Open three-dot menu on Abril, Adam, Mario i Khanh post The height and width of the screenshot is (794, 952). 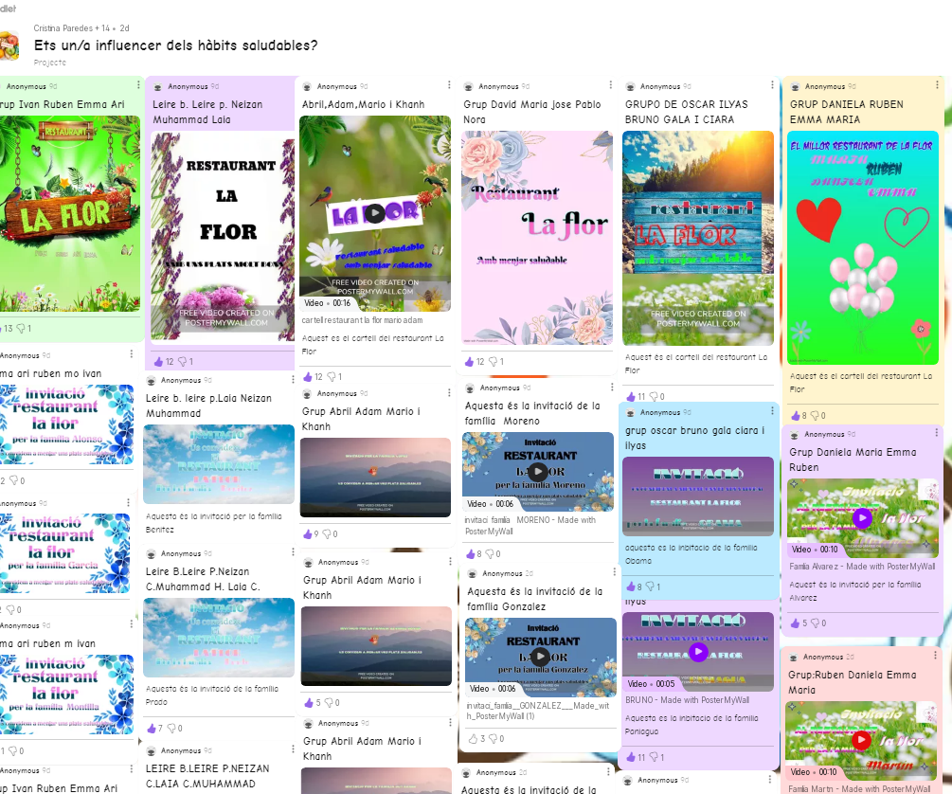point(451,87)
